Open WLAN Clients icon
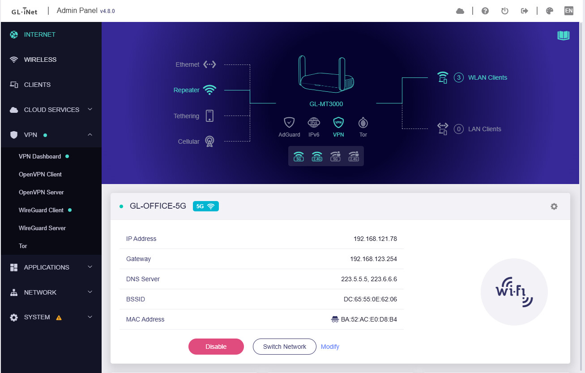The image size is (585, 373). (x=443, y=77)
